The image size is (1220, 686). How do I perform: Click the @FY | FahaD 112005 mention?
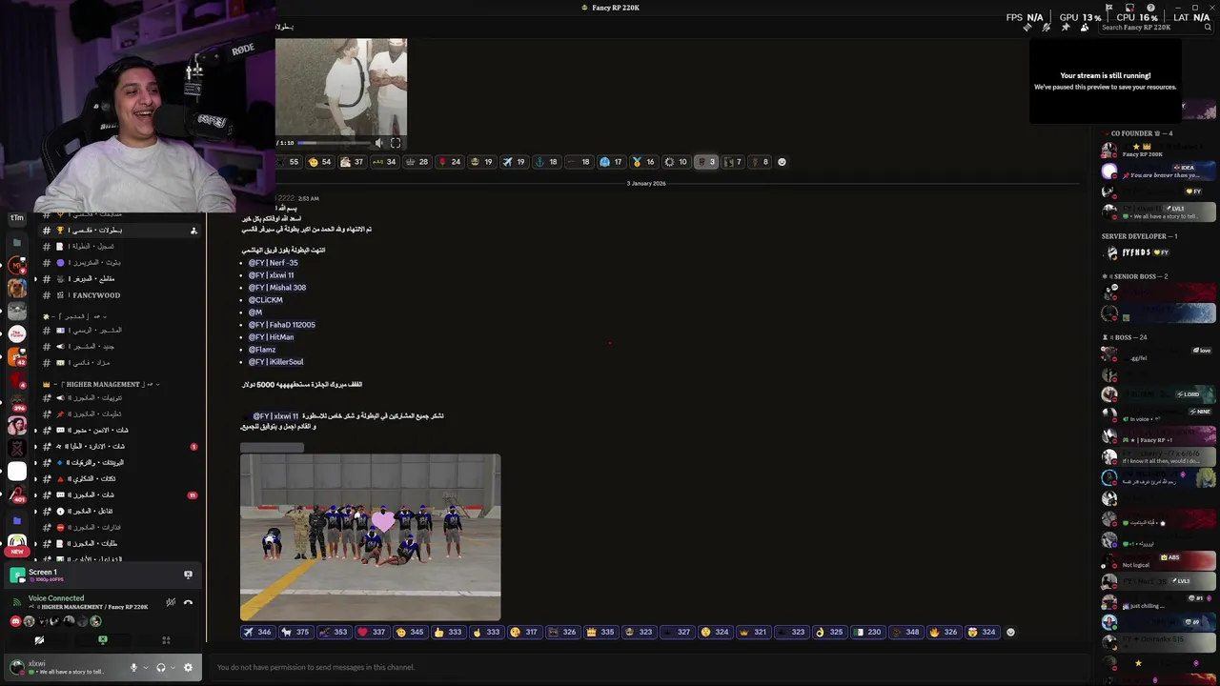point(281,325)
